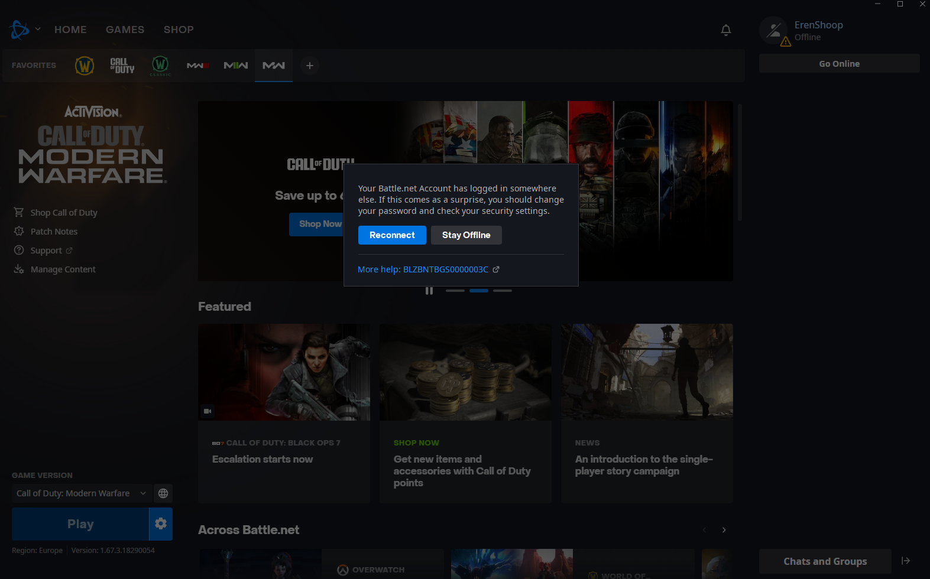
Task: Open the SHOP menu
Action: 179,30
